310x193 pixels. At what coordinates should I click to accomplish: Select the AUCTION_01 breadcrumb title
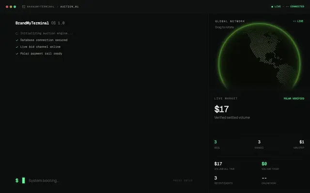69,7
